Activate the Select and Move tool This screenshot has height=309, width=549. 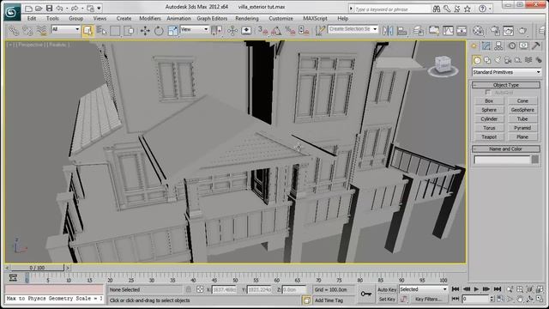point(145,31)
